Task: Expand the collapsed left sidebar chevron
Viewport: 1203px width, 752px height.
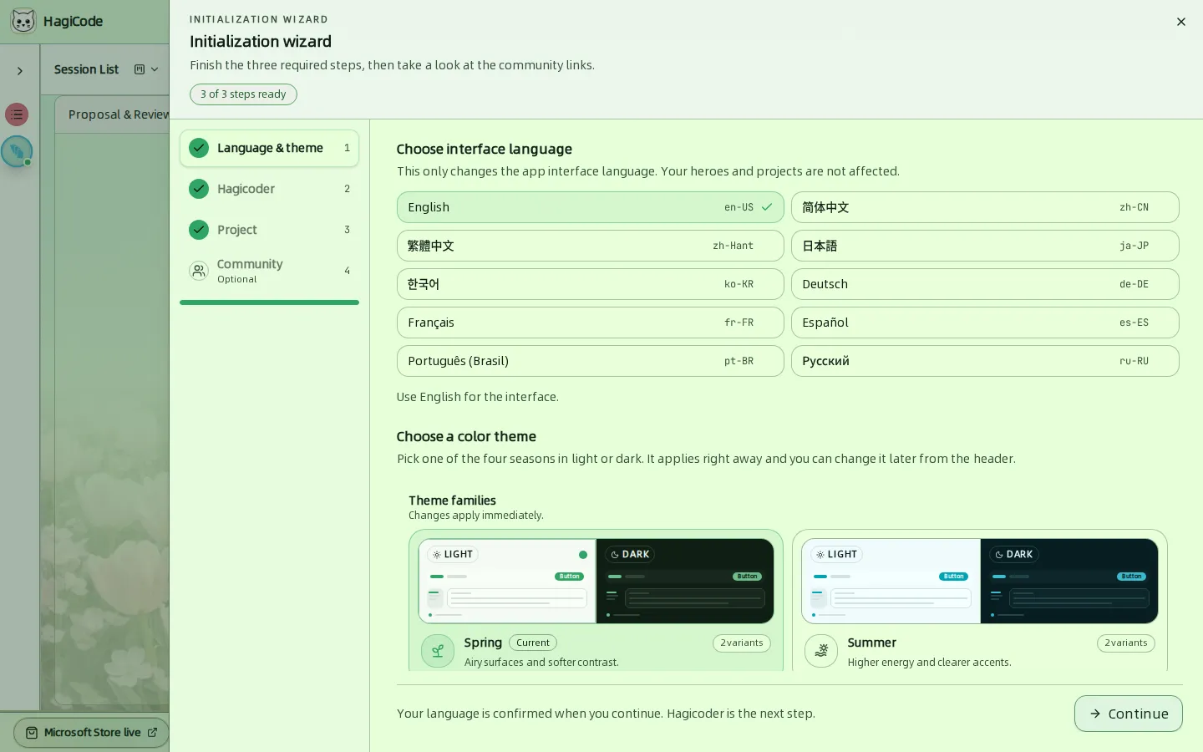Action: [x=20, y=71]
